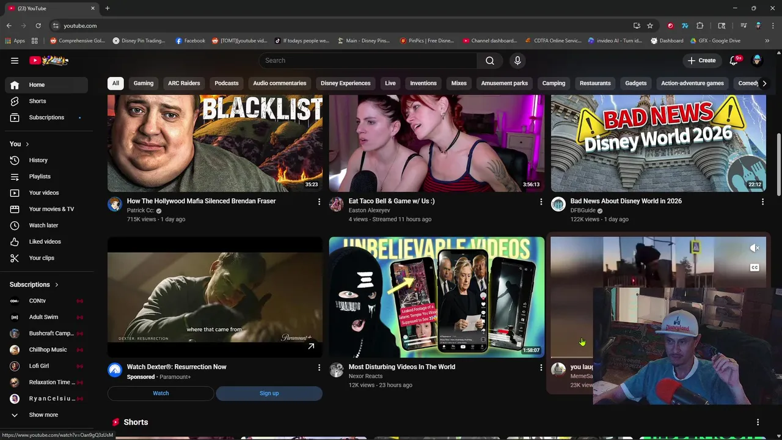Viewport: 782px width, 440px height.
Task: Open the YouTube hamburger guide menu
Action: [15, 61]
